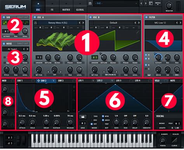Select the ENV 1 tab
Screen dimensions: 184x150
tap(26, 81)
